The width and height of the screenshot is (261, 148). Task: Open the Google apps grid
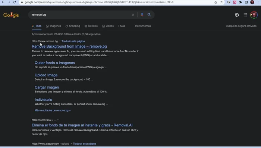(x=245, y=15)
